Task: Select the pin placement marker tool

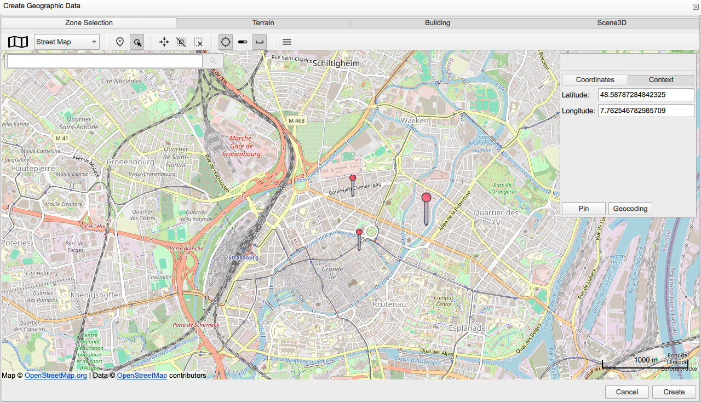Action: coord(120,42)
